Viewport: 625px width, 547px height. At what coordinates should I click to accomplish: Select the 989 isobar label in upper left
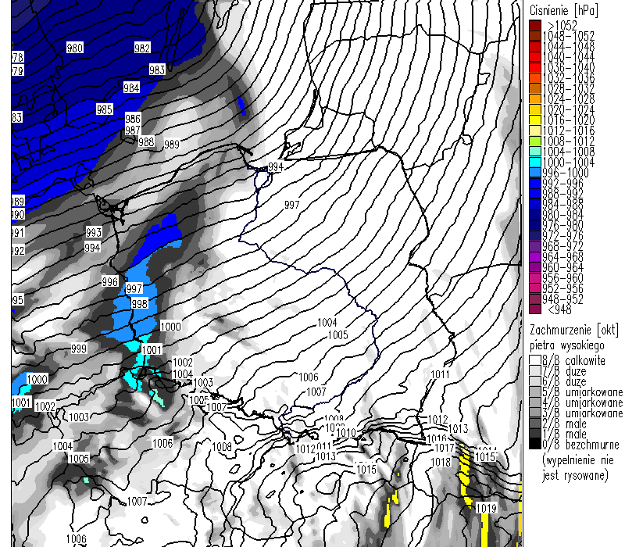[x=171, y=145]
